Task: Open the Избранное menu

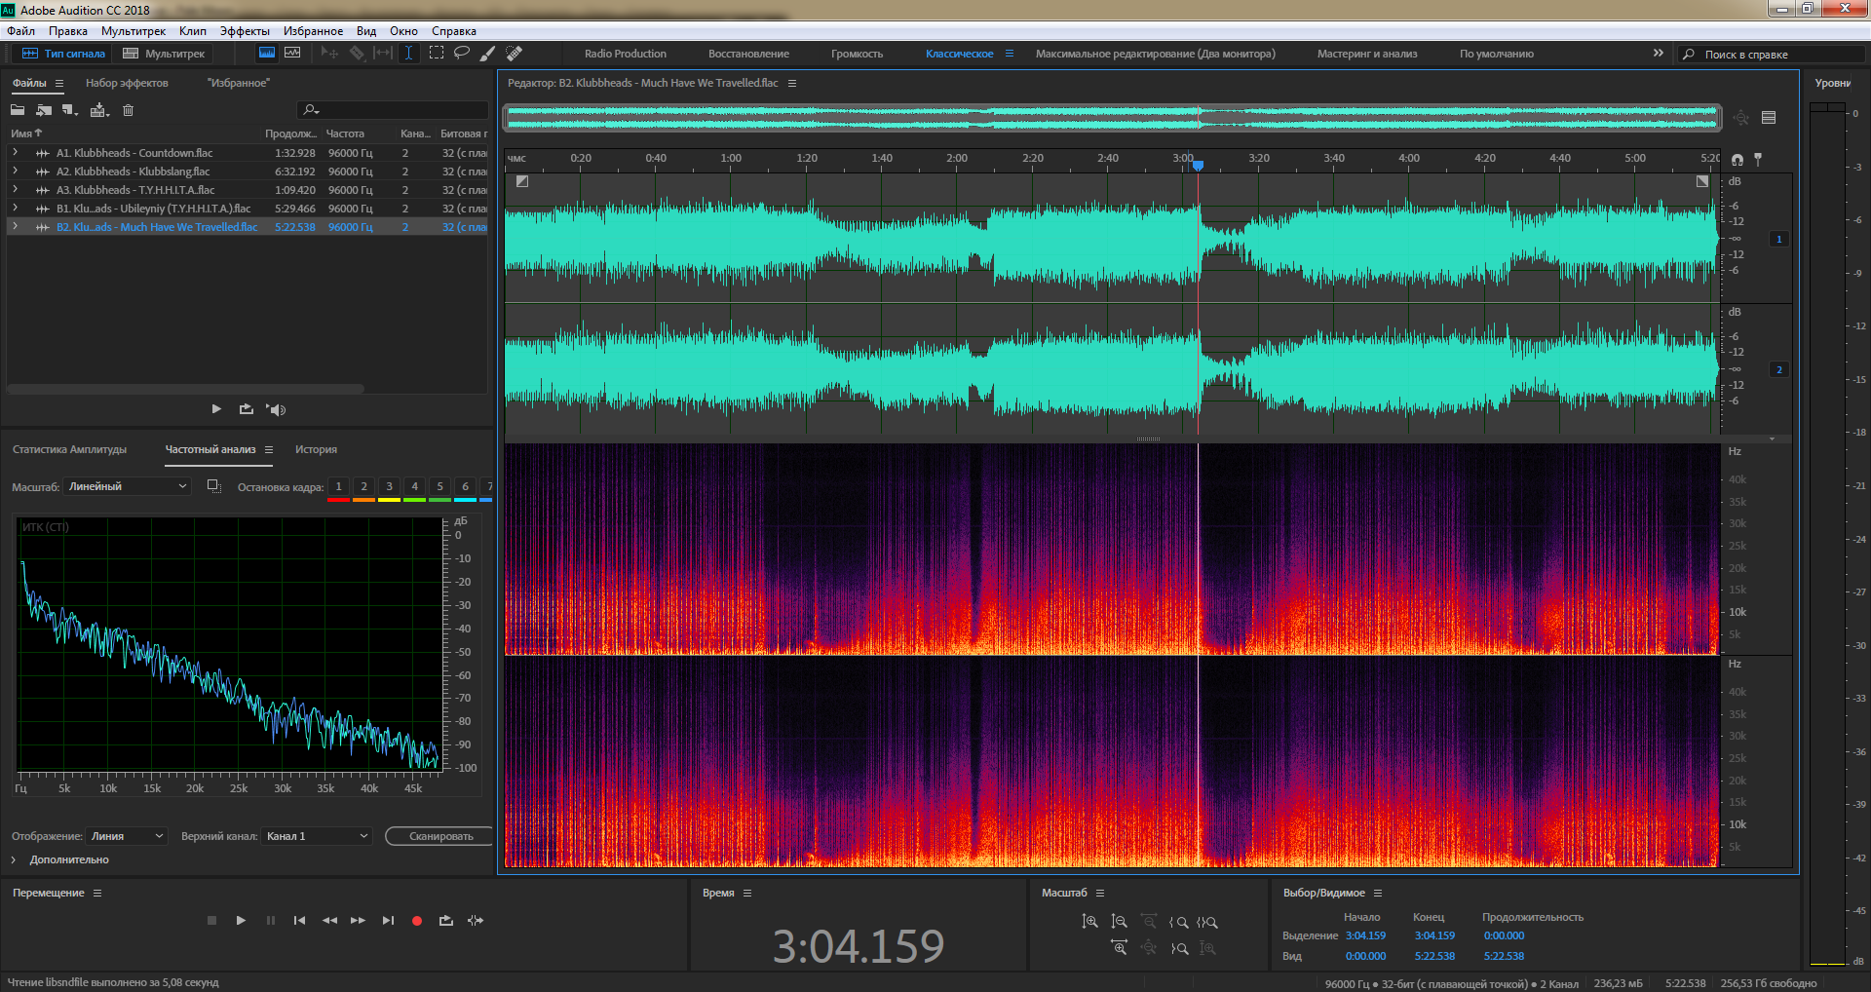Action: click(313, 31)
